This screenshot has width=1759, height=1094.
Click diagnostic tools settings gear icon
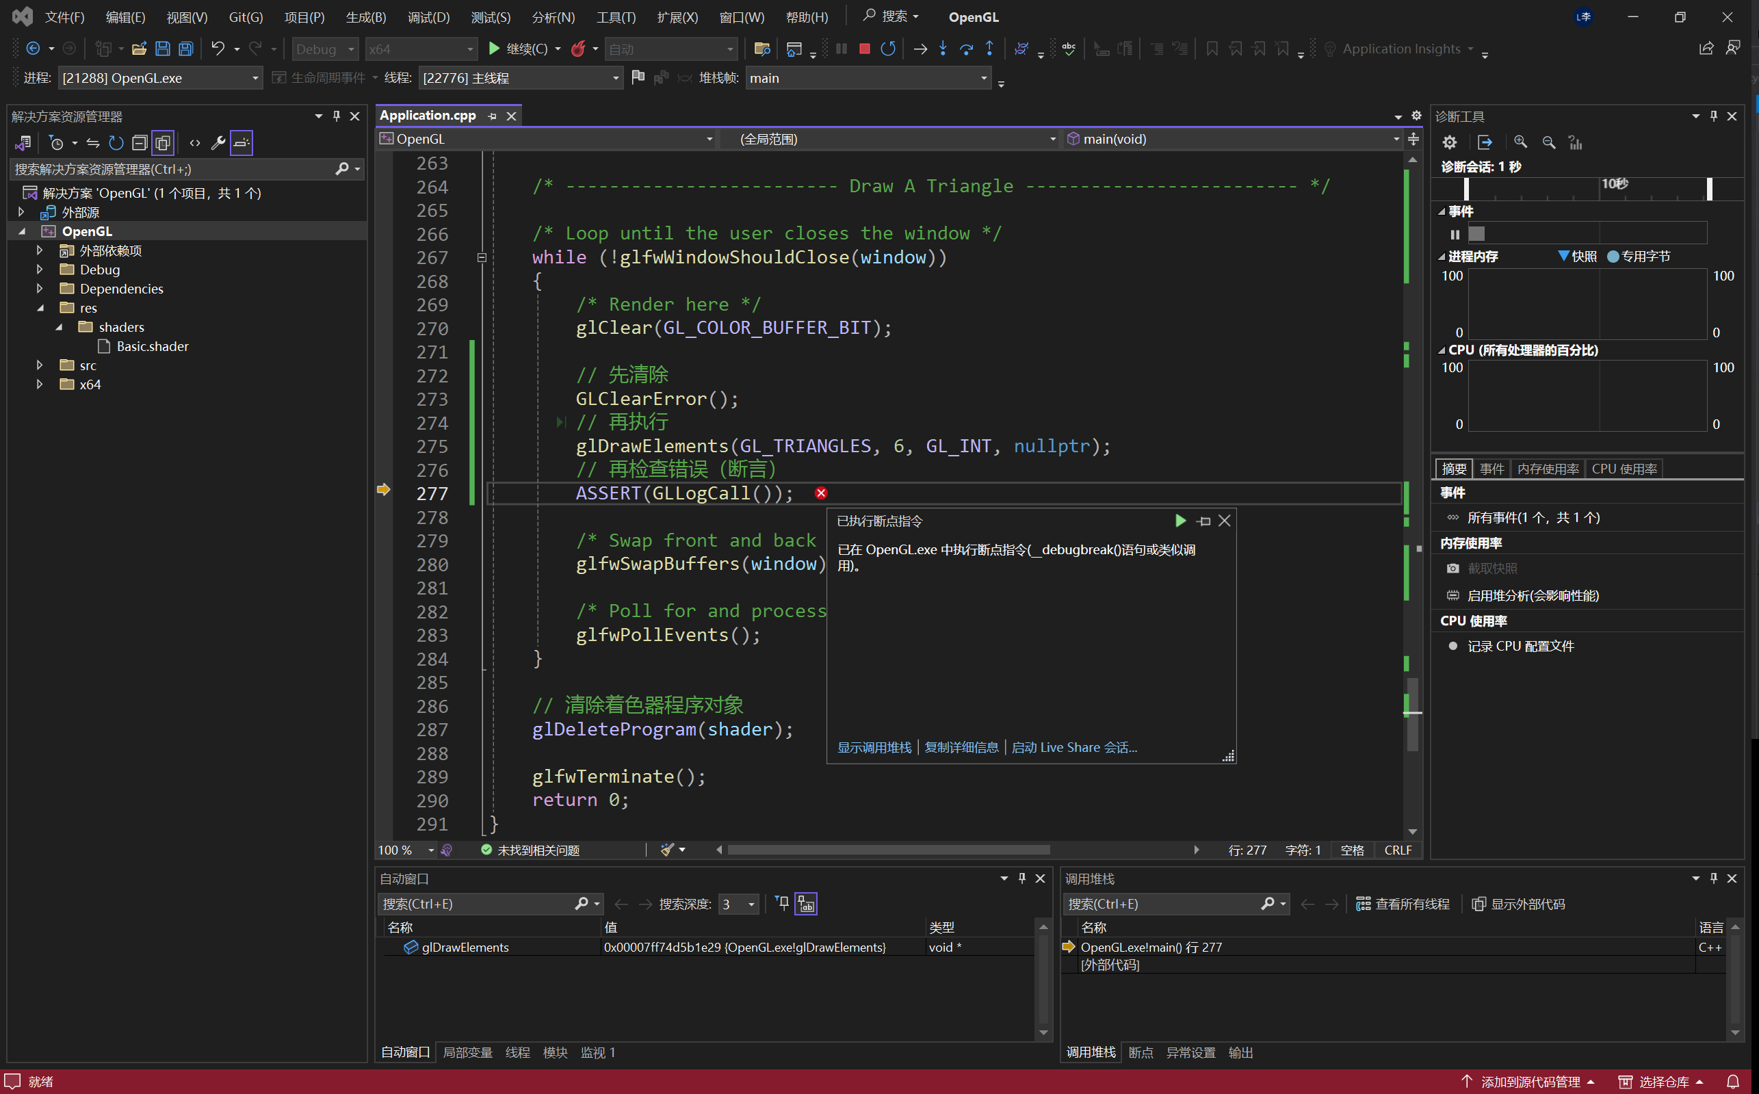(x=1449, y=142)
